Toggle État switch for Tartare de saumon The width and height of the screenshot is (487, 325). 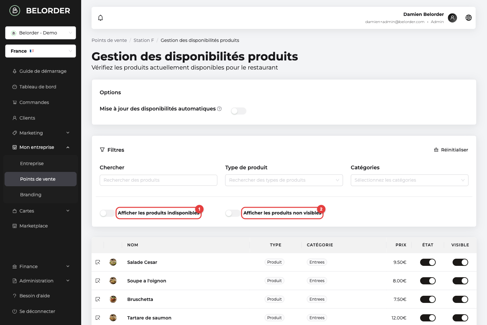point(428,318)
